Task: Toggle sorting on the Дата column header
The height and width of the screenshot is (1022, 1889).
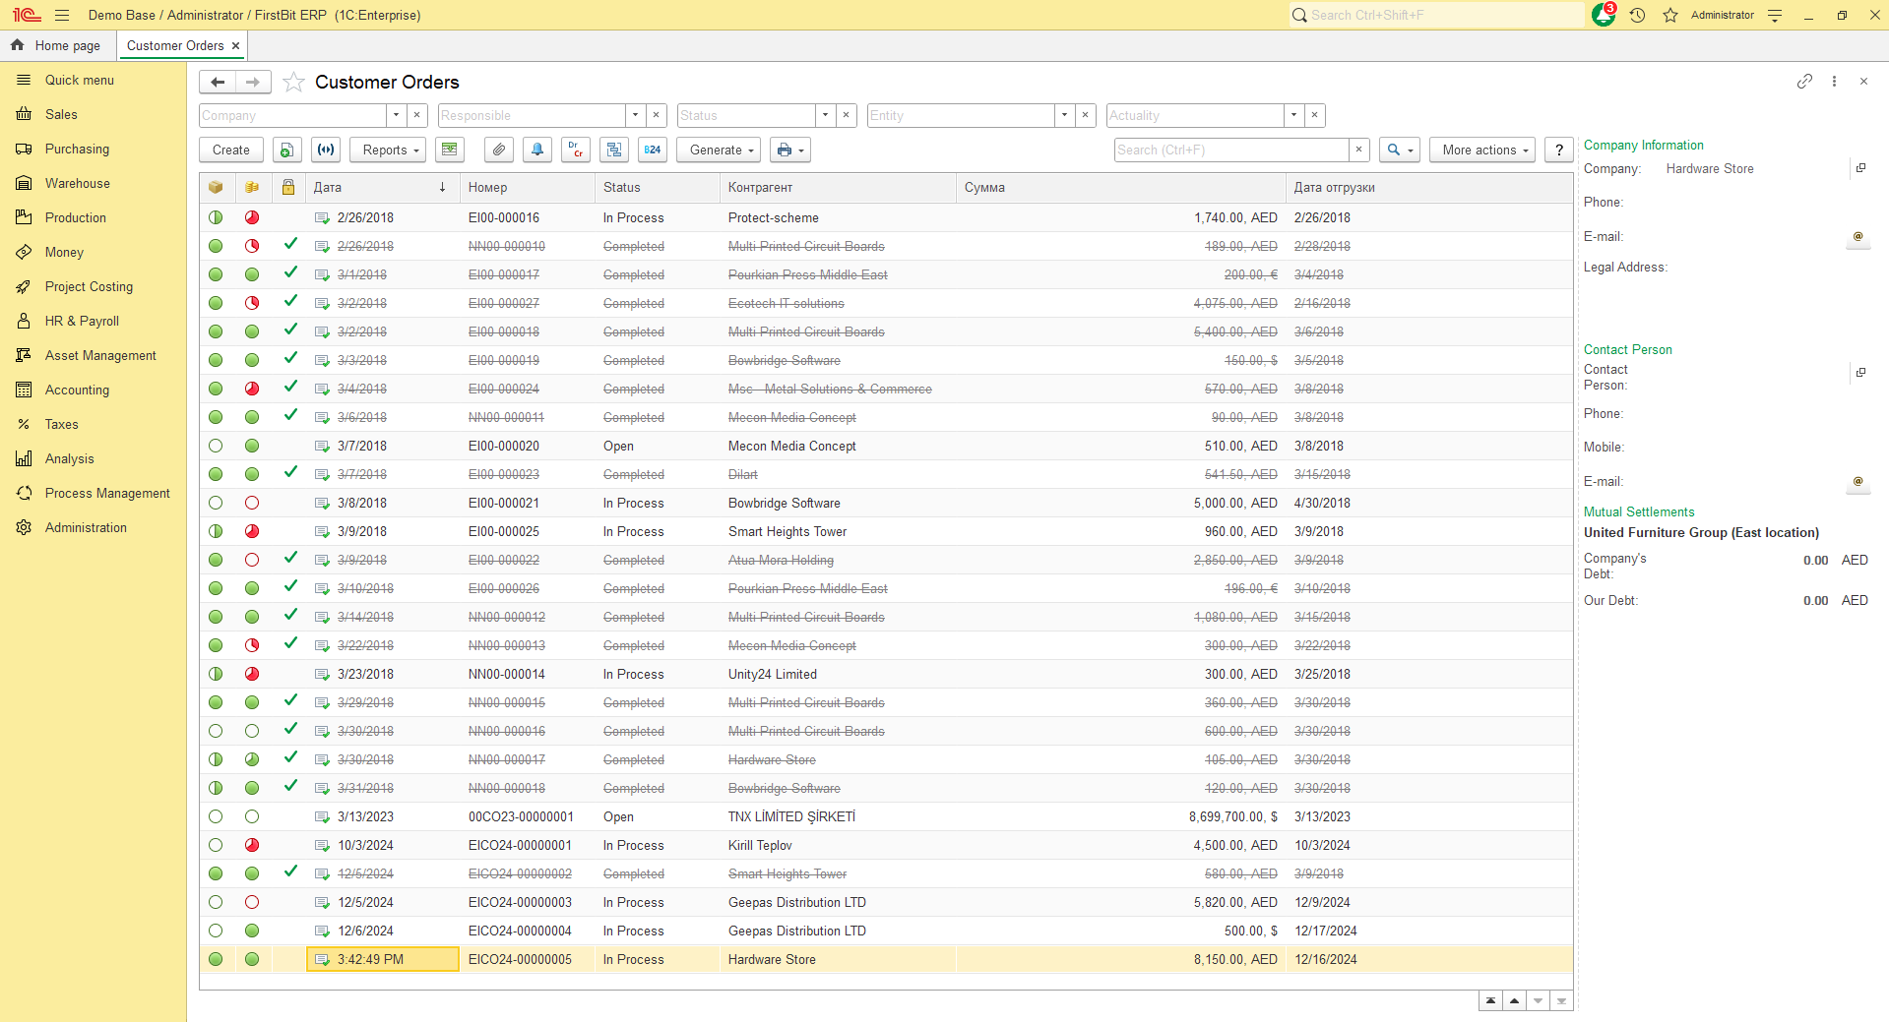Action: tap(379, 187)
